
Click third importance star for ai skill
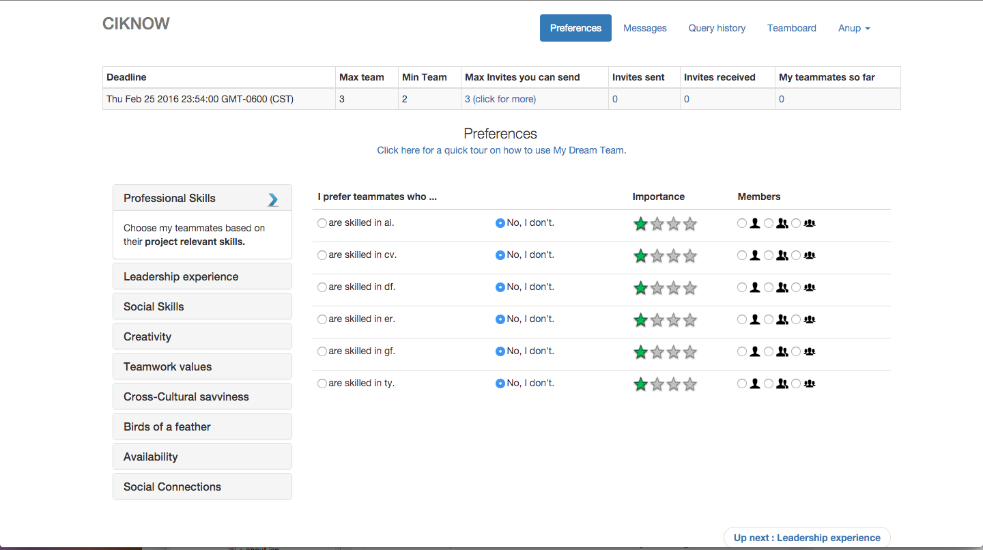[674, 224]
